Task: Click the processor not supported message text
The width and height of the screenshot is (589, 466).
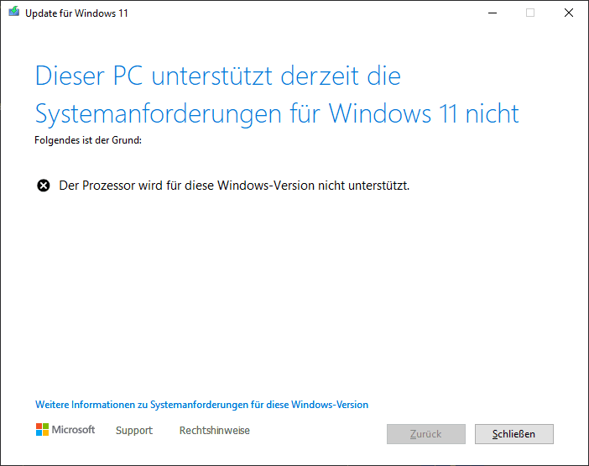Action: coord(234,186)
